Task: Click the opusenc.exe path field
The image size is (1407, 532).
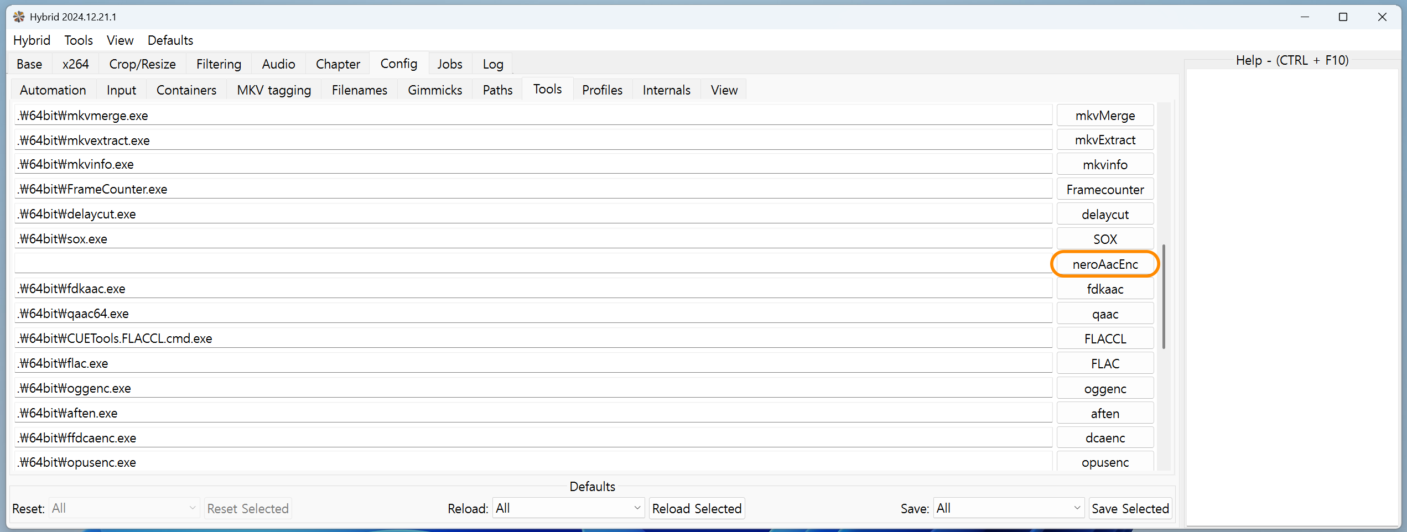Action: (x=533, y=462)
